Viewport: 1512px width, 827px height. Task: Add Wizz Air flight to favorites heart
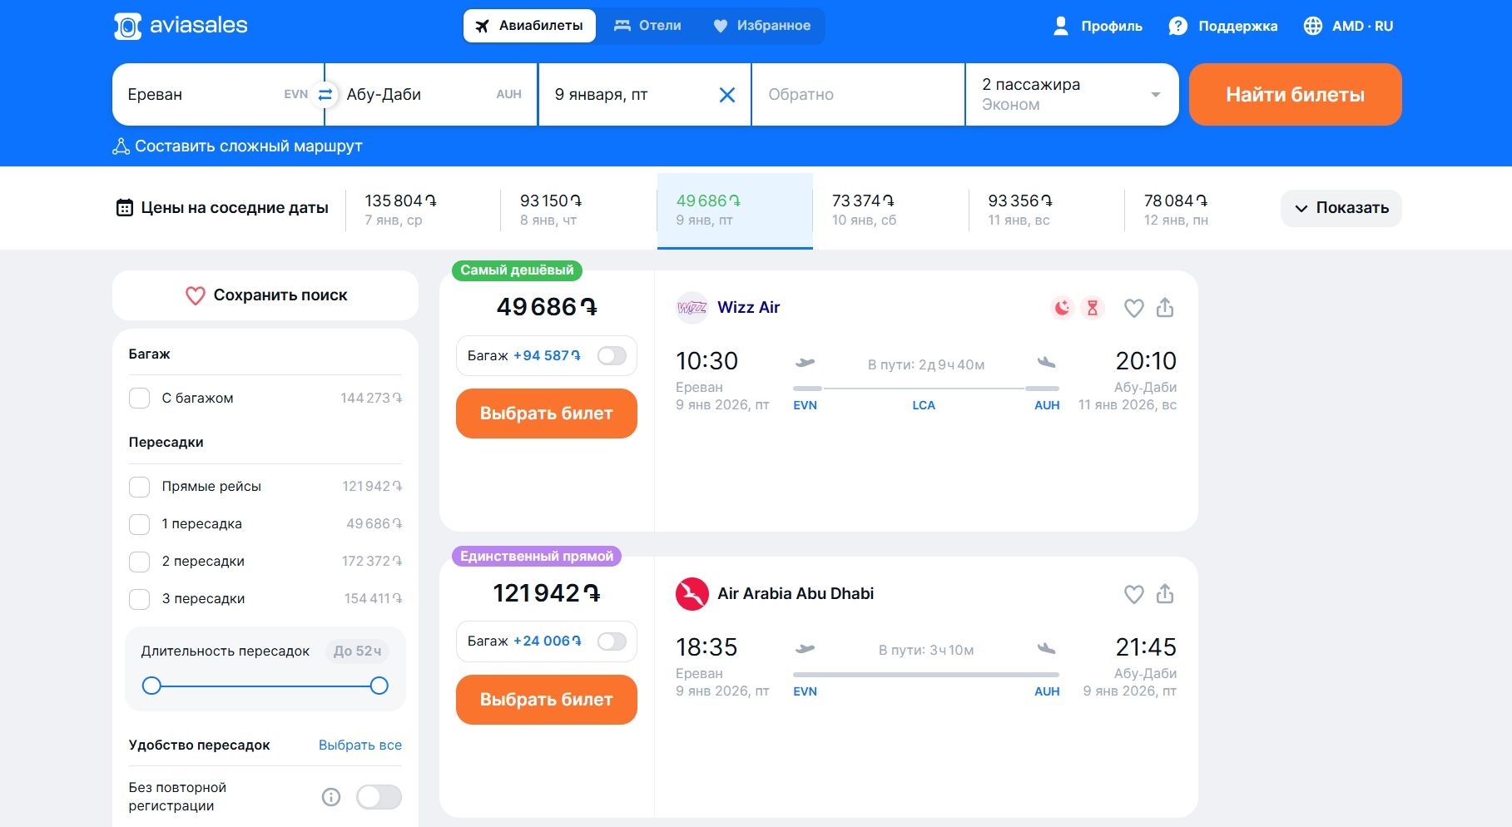(x=1133, y=308)
